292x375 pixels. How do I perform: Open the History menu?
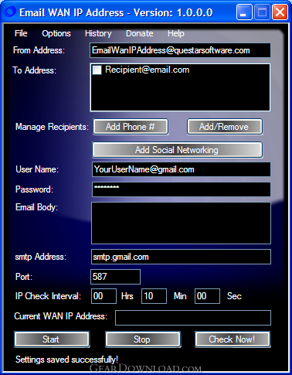click(x=98, y=33)
